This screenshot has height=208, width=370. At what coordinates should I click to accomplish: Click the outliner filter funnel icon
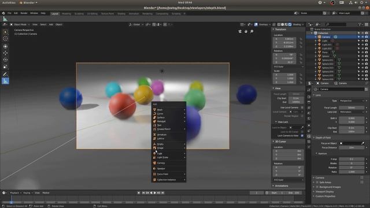[360, 24]
